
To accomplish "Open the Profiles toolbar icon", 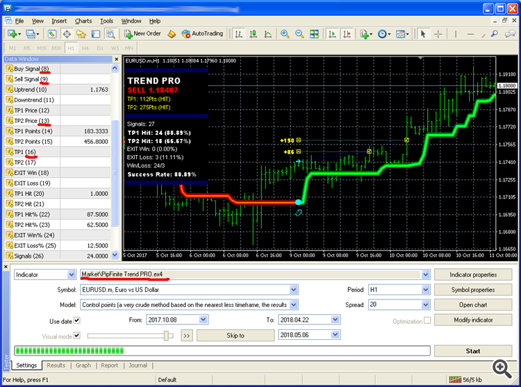I will pyautogui.click(x=32, y=34).
